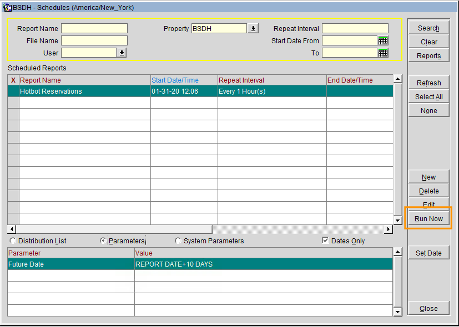Screen dimensions: 459x327
Task: Click scheduled reports scrollbar down arrow
Action: (x=397, y=221)
